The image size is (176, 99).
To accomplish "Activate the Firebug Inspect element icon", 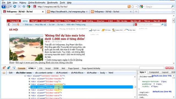I will 14,68.
